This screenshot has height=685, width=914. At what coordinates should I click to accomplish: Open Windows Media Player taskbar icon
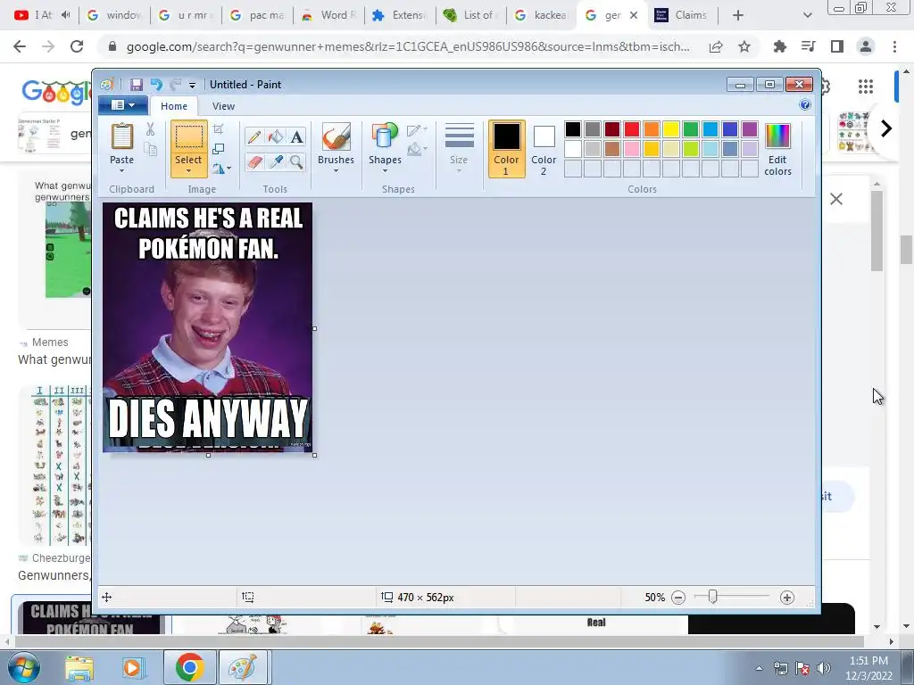click(132, 667)
